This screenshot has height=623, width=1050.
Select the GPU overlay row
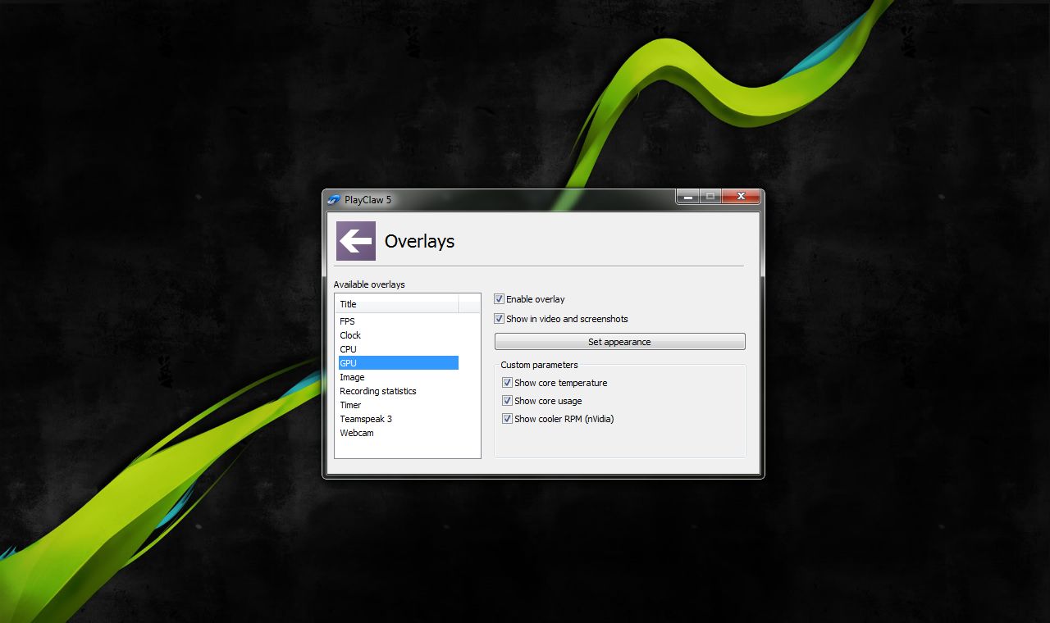pyautogui.click(x=398, y=363)
